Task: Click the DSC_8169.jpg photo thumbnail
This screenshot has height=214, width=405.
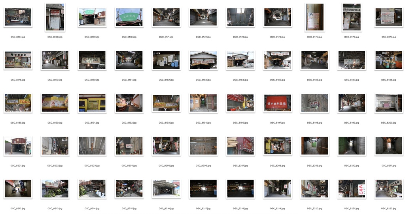Action: point(92,17)
